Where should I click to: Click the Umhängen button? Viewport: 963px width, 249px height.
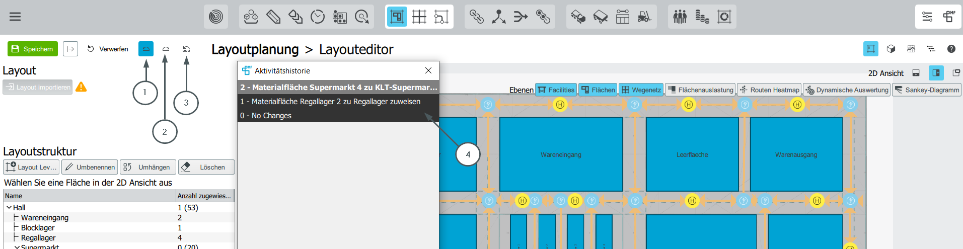pos(148,167)
